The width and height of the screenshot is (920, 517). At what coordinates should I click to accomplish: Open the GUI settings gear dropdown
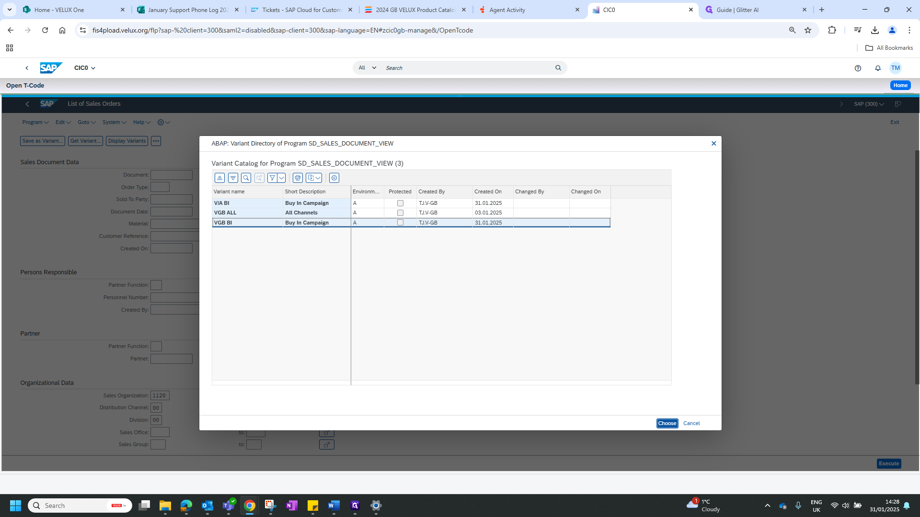164,123
